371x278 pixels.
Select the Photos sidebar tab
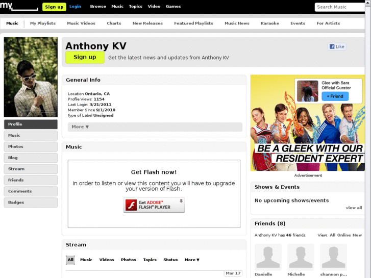pyautogui.click(x=31, y=146)
